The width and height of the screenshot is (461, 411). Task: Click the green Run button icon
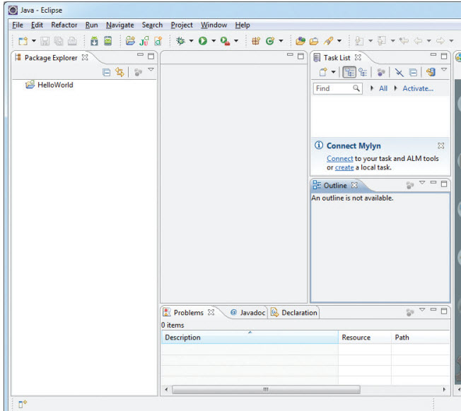[x=203, y=41]
